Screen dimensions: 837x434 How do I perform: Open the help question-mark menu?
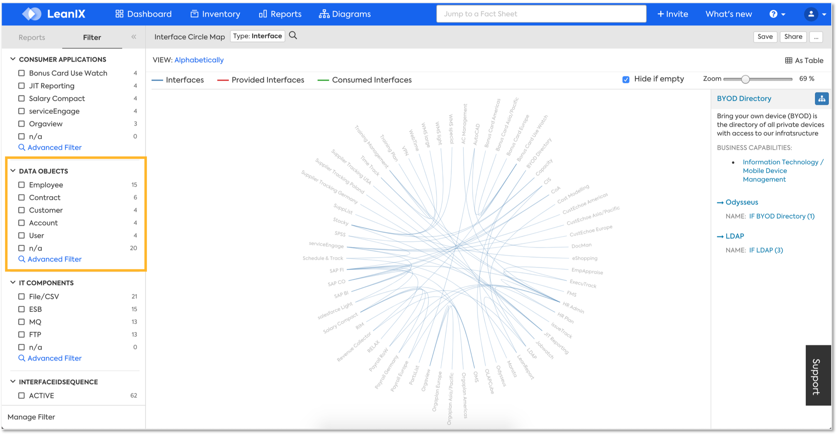click(x=777, y=14)
